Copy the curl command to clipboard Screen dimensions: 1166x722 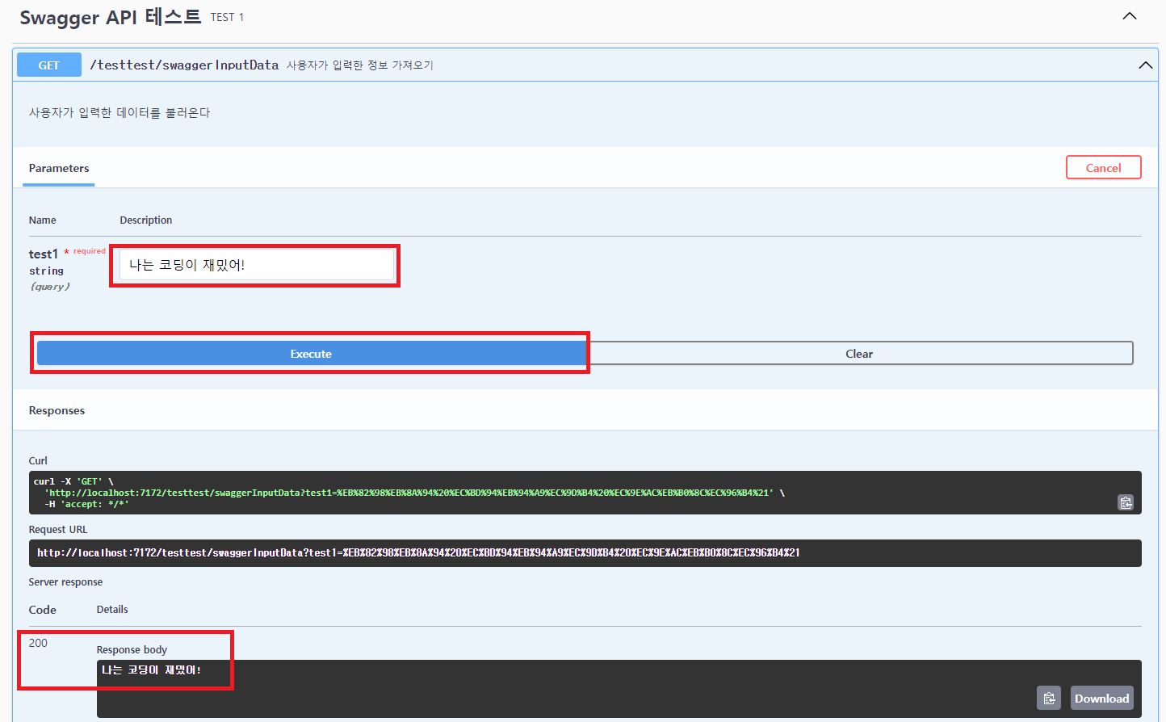(1126, 502)
